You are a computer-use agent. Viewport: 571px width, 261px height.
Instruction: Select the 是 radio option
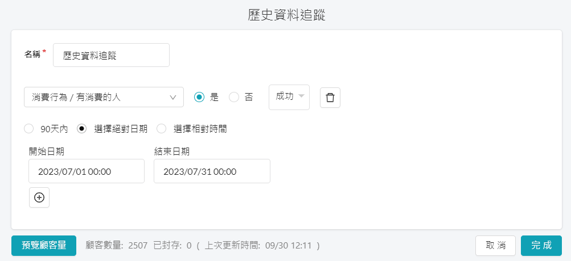199,97
